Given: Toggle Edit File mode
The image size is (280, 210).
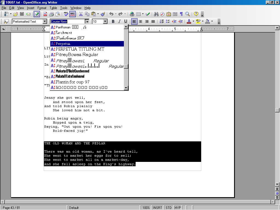Looking at the screenshot, I should (x=37, y=14).
